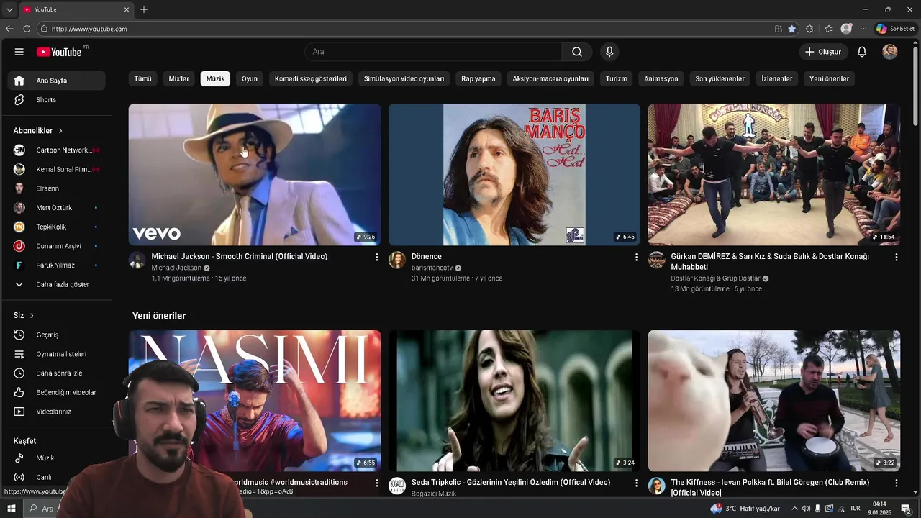
Task: Open the notifications bell
Action: 862,52
